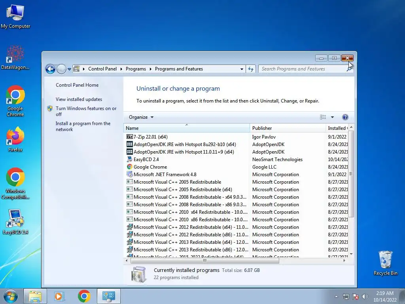
Task: Select Visual C++ 2012 Redistributable (x86) row
Action: click(236, 234)
